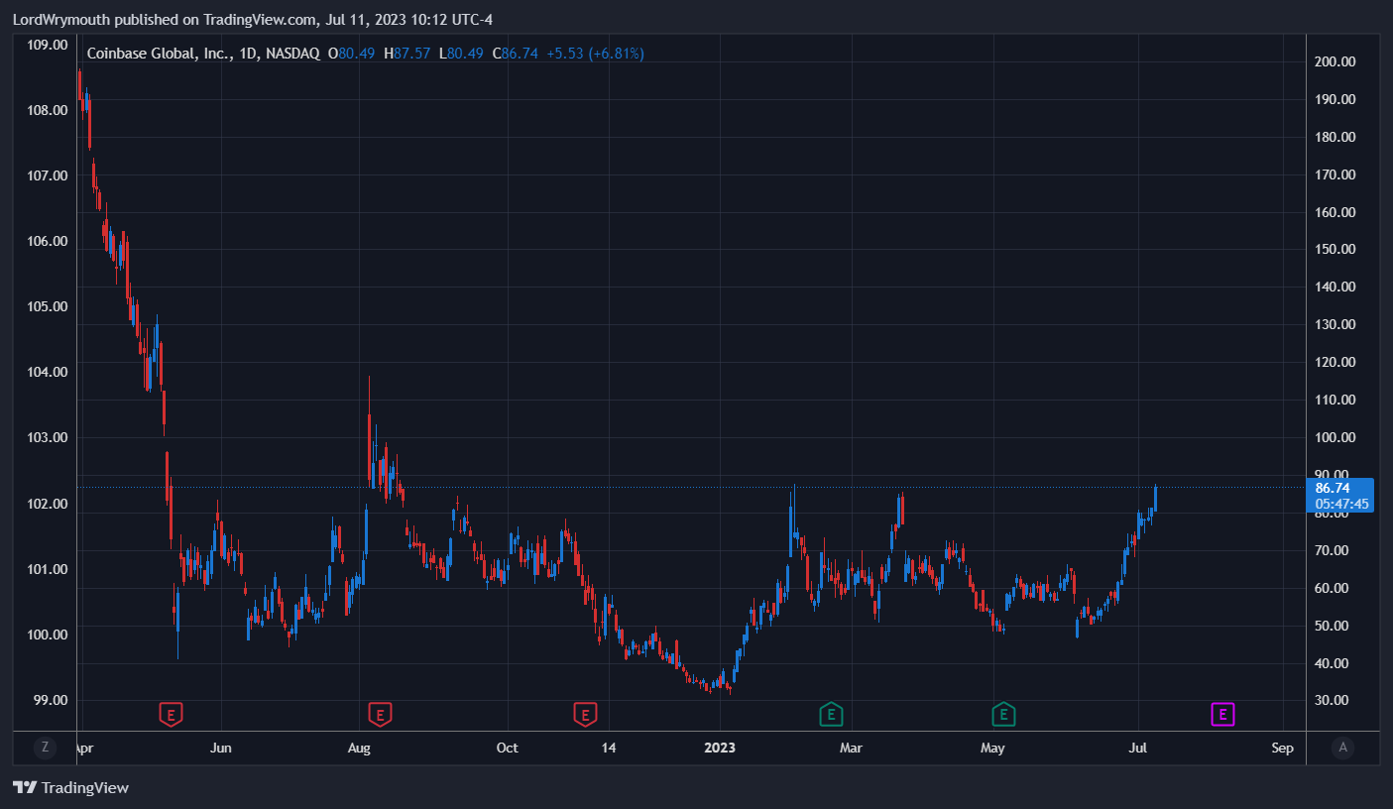The image size is (1393, 809).
Task: Click 170.00 on the right price scale
Action: pyautogui.click(x=1335, y=174)
